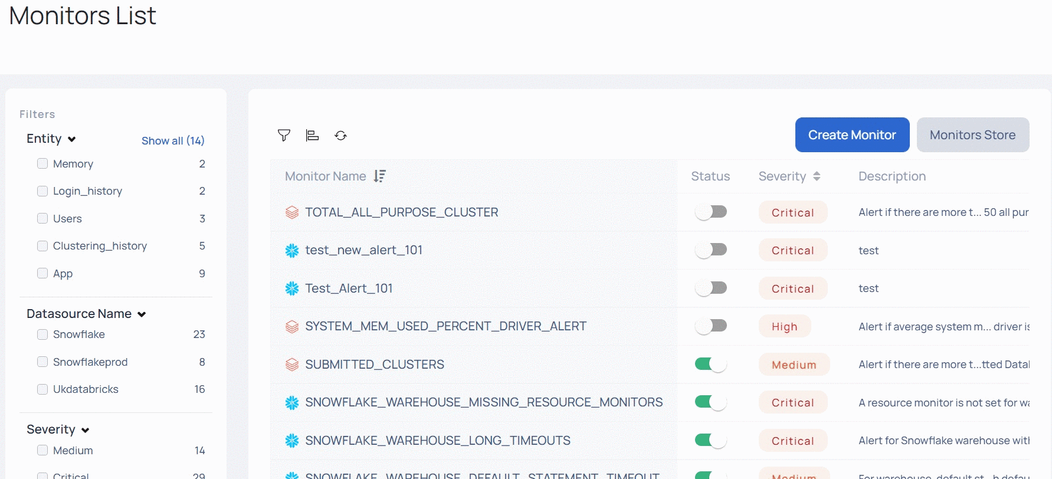Open the TOTAL_ALL_PURPOSE_CLUSTER monitor

[401, 212]
